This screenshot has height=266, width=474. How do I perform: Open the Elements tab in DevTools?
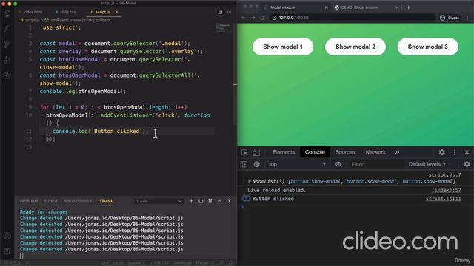coord(284,152)
